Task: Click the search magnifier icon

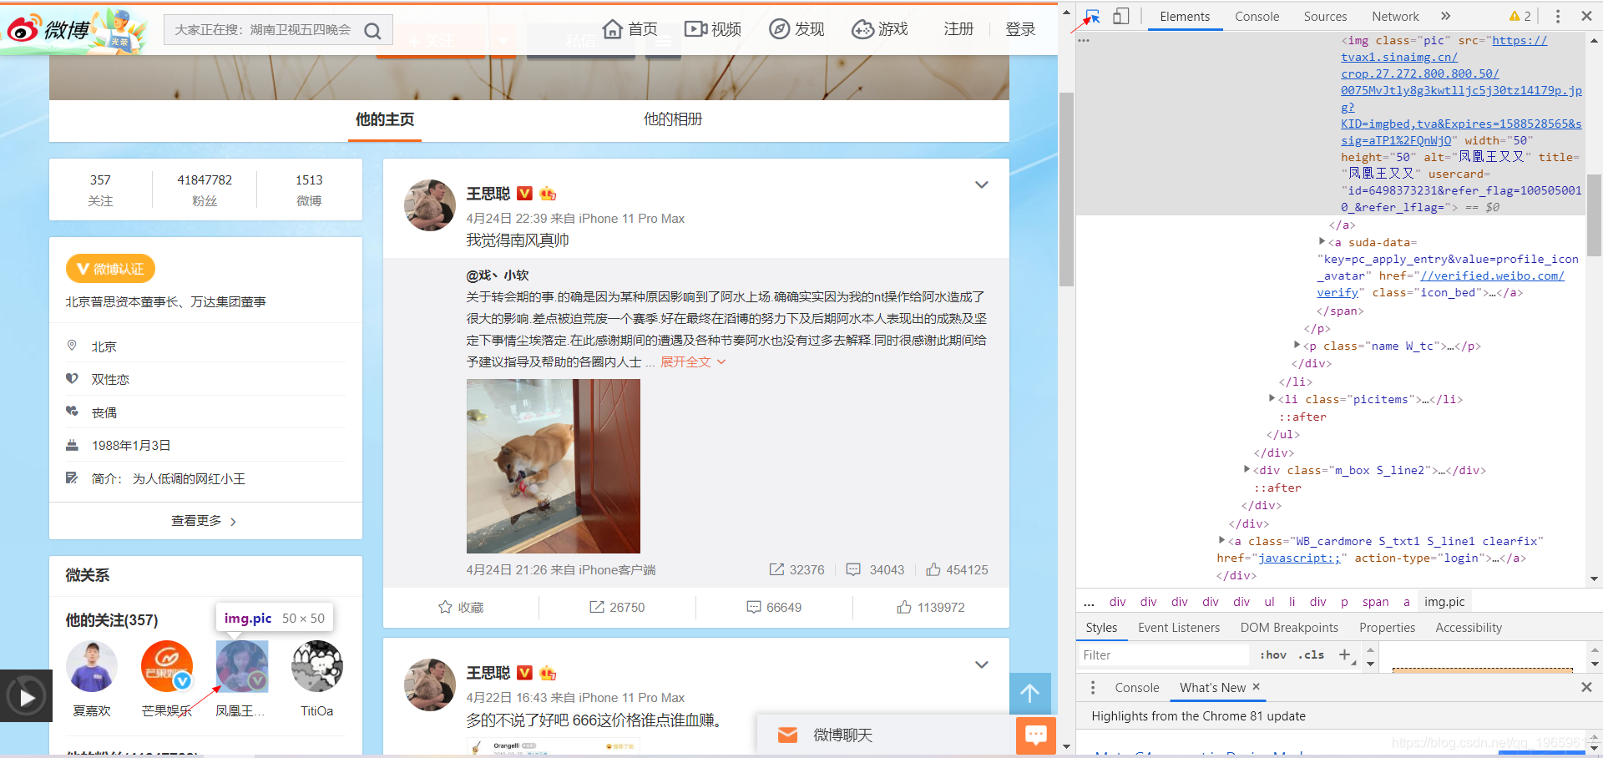Action: [372, 29]
